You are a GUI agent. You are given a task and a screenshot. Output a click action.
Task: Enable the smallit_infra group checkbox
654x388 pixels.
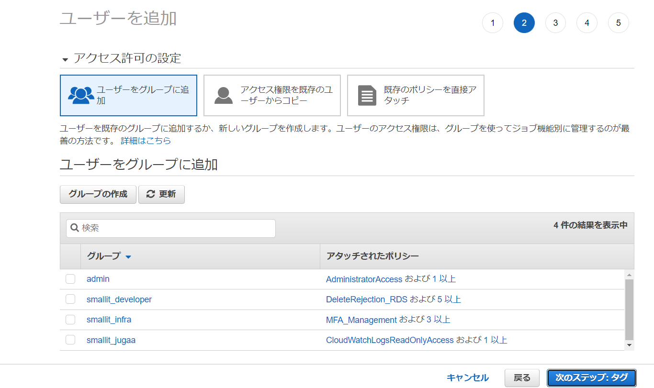[x=70, y=320]
